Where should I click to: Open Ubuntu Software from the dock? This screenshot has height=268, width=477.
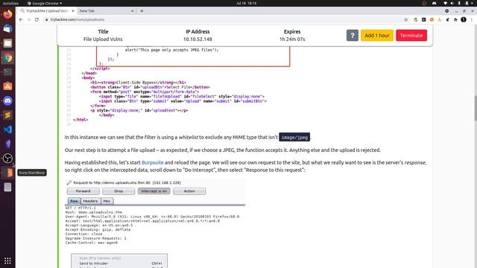tap(7, 86)
